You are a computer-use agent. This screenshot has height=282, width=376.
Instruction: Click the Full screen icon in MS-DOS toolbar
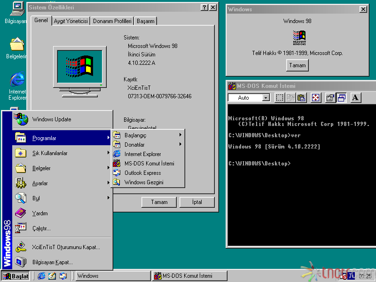(315, 98)
